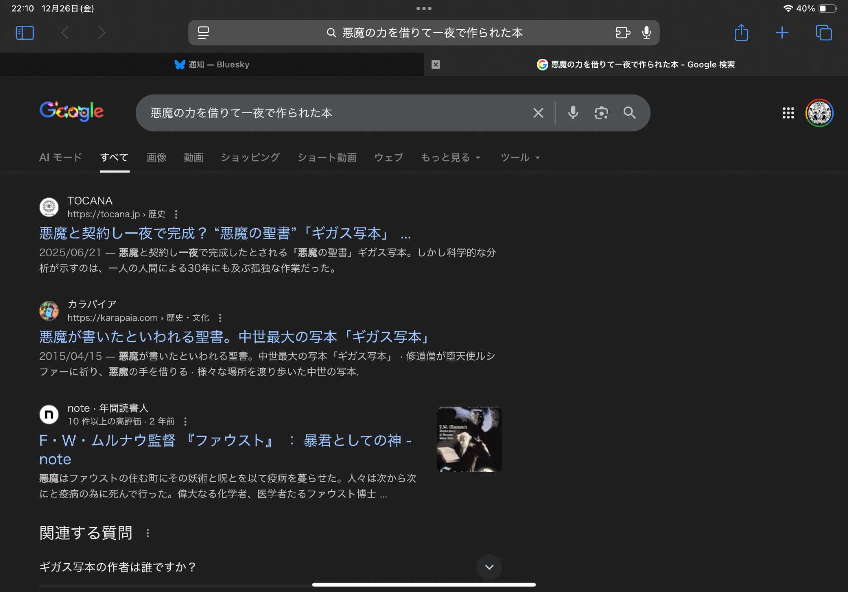Viewport: 848px width, 592px height.
Task: Open the Google apps grid
Action: [788, 113]
